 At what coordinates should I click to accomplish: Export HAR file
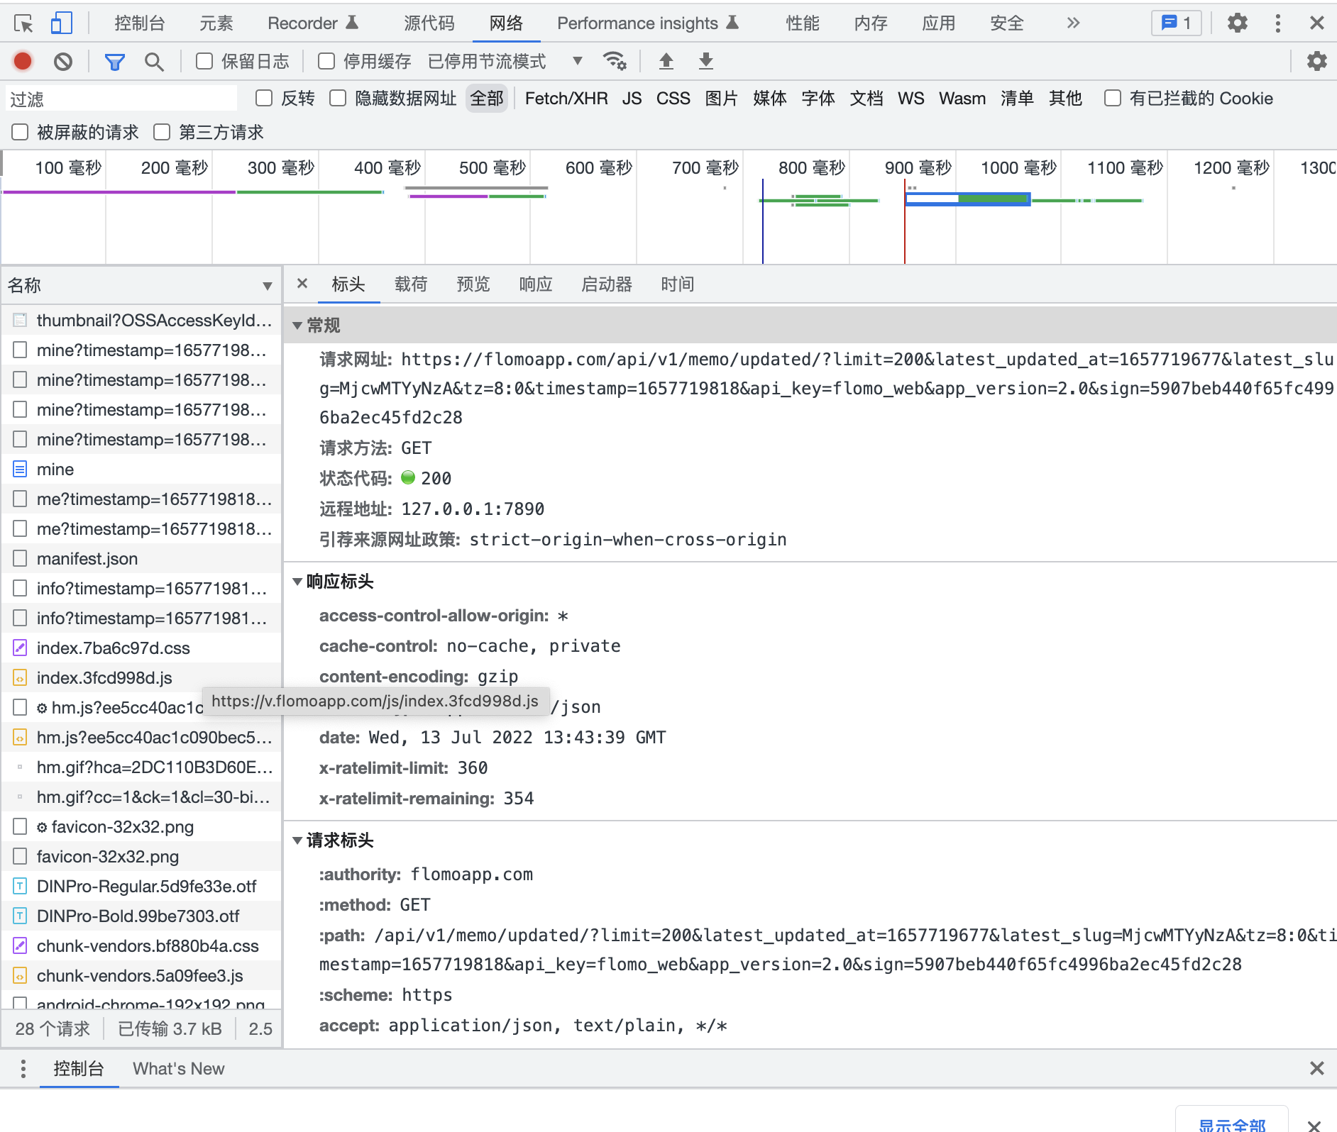(705, 61)
